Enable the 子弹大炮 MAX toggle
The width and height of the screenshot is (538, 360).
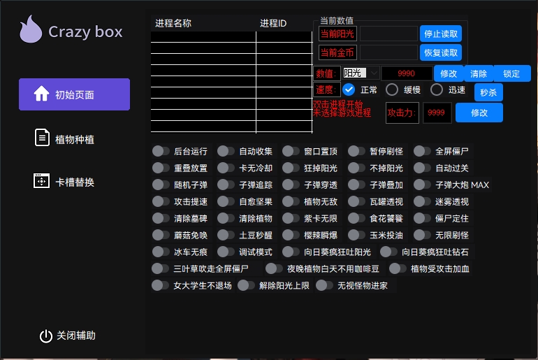pos(422,185)
